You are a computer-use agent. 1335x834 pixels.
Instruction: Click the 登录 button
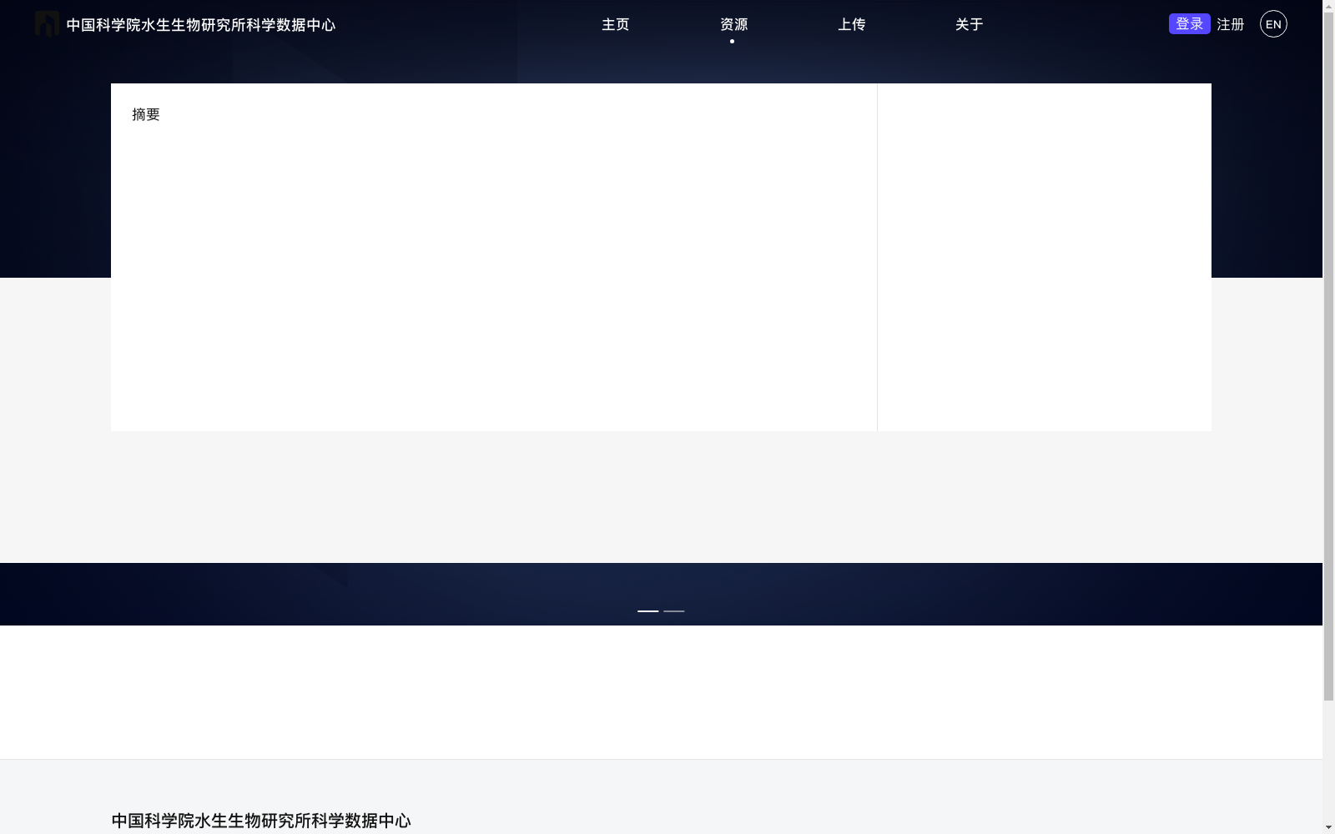click(1189, 24)
